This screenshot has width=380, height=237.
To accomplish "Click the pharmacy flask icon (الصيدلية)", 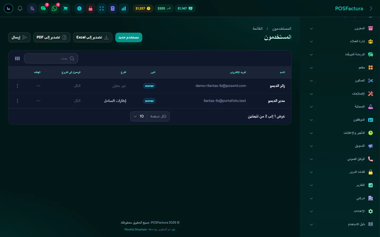I will coord(370,107).
